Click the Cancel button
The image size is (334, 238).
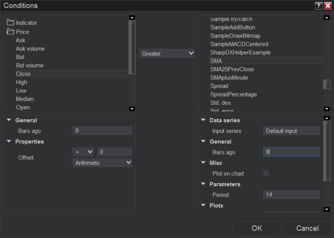(x=307, y=228)
